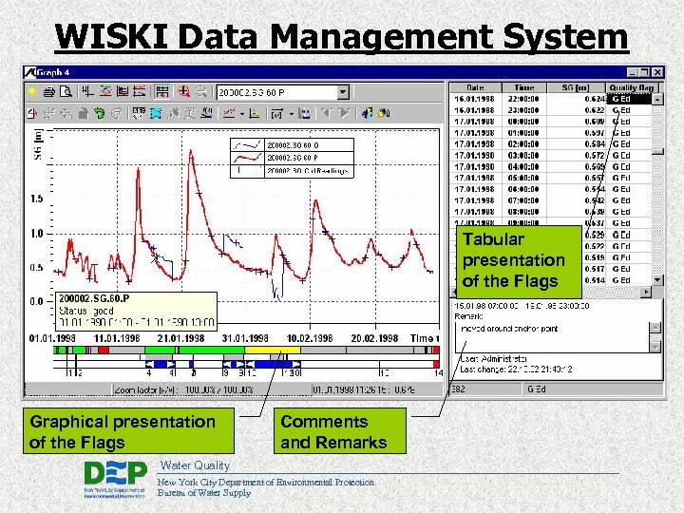Click the yellow-marked axis chart icon
The image size is (684, 513).
(255, 114)
